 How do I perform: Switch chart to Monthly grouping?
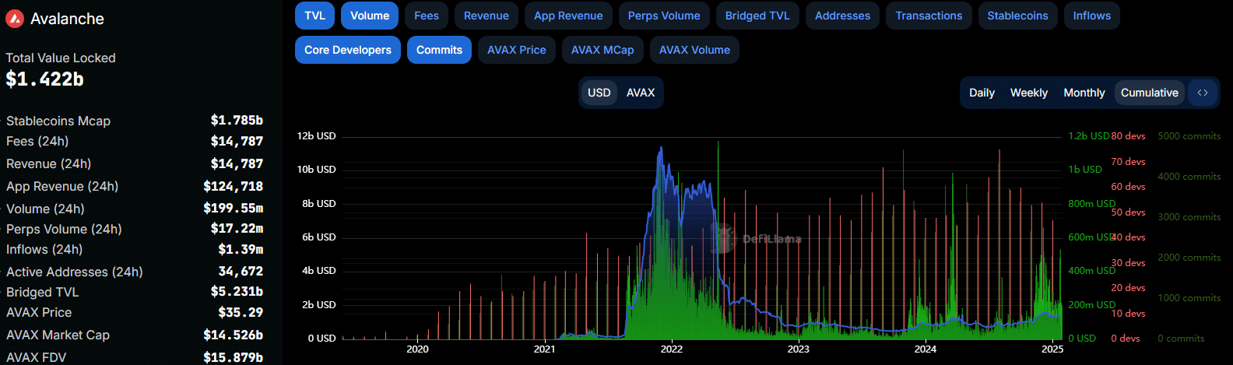[1084, 93]
